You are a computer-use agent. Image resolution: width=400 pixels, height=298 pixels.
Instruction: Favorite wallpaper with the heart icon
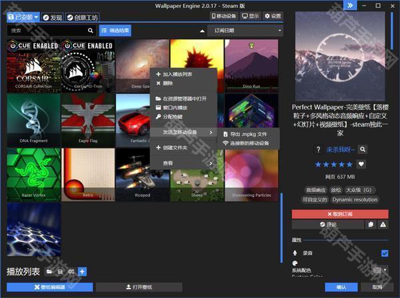point(361,164)
